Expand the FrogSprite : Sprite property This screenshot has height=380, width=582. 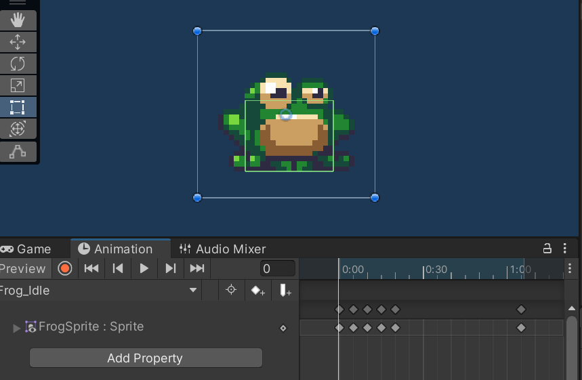point(17,328)
